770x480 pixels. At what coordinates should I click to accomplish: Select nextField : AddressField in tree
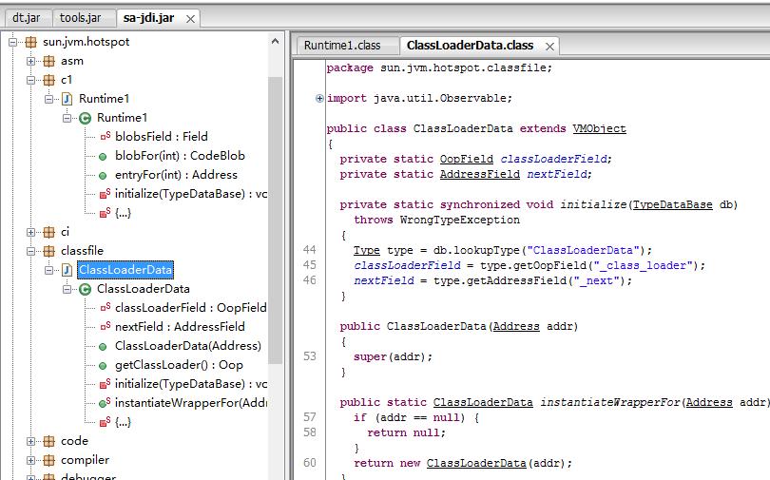[x=180, y=327]
